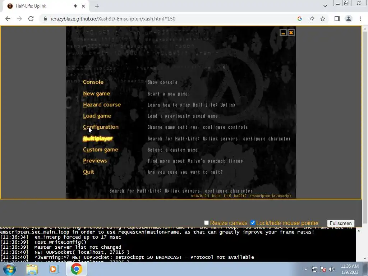The width and height of the screenshot is (368, 276).
Task: Click Quit in the game menu
Action: click(88, 172)
